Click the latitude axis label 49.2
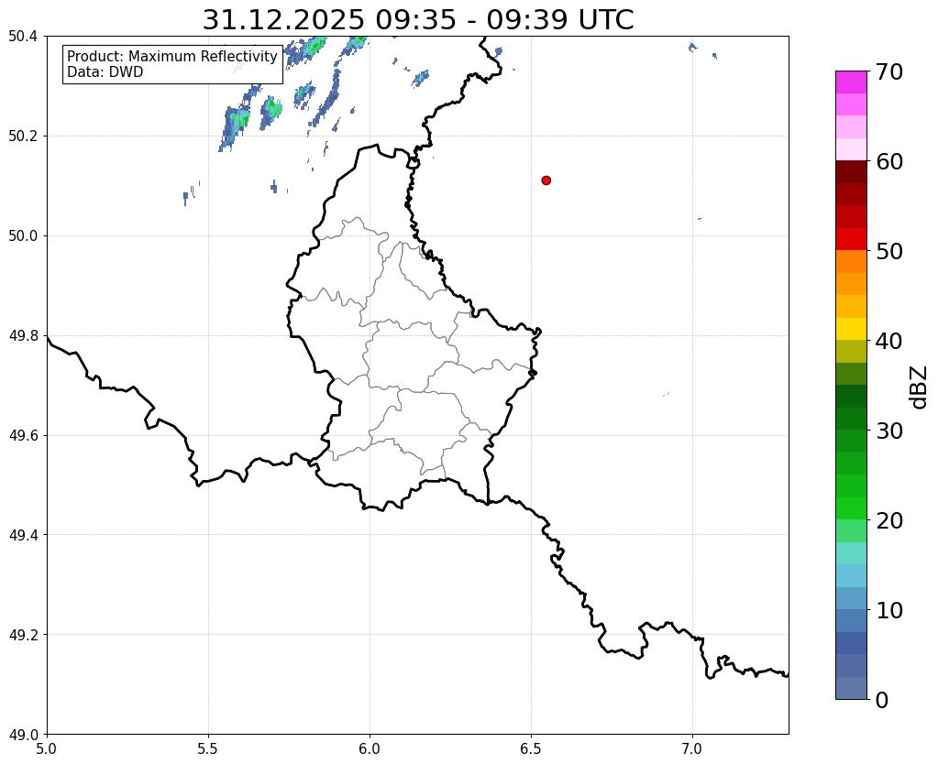 (x=23, y=635)
